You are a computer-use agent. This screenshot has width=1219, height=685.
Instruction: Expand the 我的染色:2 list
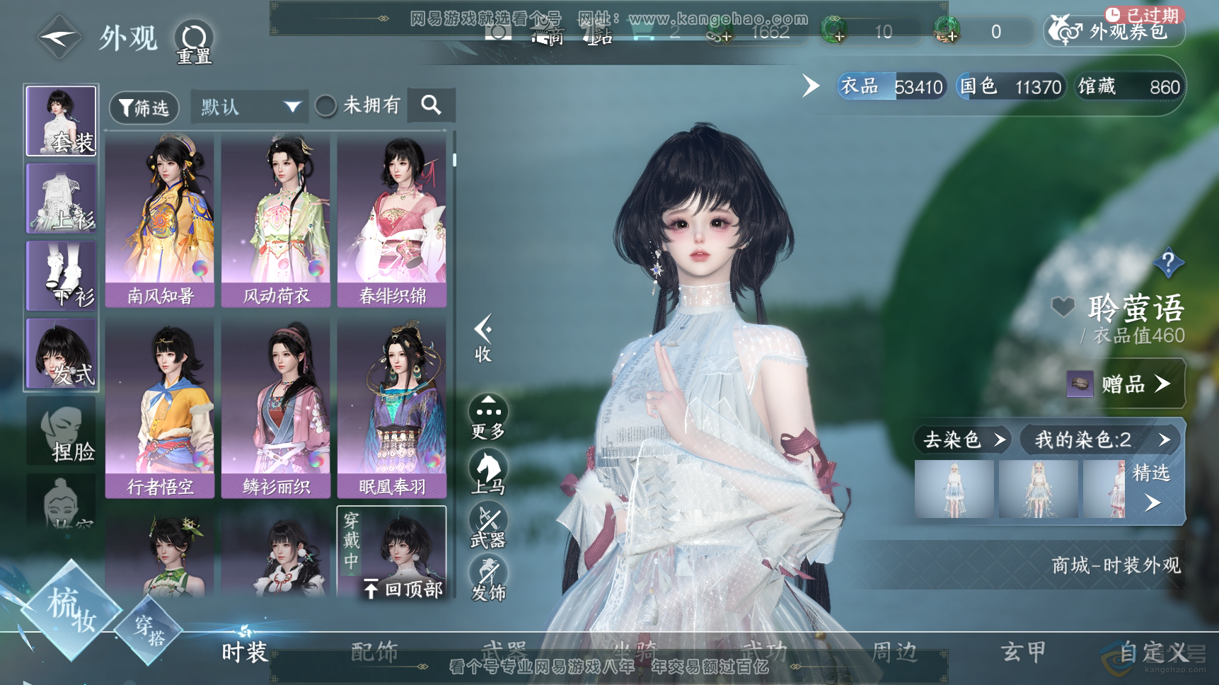pos(1099,440)
